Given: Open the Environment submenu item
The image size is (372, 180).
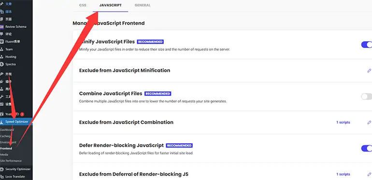Looking at the screenshot, I should (8, 142).
